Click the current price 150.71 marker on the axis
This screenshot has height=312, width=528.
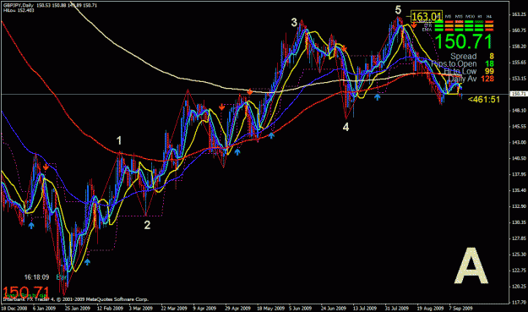[x=518, y=94]
